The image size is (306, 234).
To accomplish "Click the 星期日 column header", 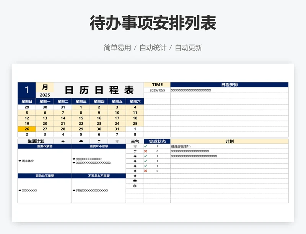I will (x=27, y=101).
